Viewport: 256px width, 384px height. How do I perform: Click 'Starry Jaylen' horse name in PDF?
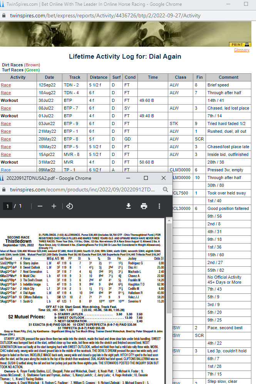30,263
